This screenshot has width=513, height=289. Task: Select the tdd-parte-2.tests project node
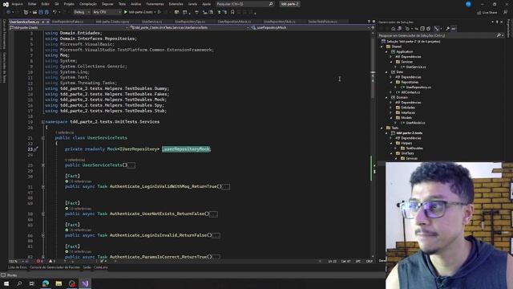[409, 133]
